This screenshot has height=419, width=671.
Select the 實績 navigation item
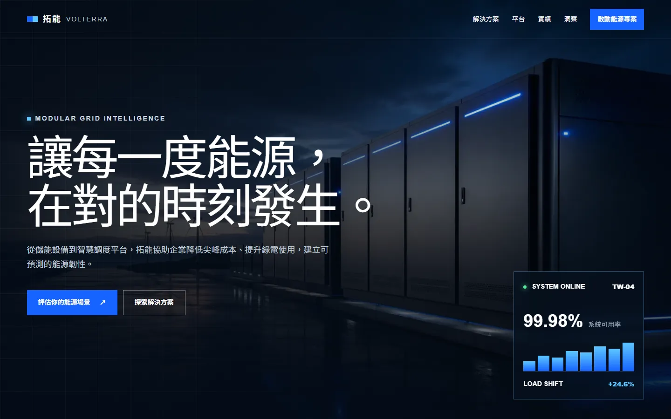(x=544, y=19)
